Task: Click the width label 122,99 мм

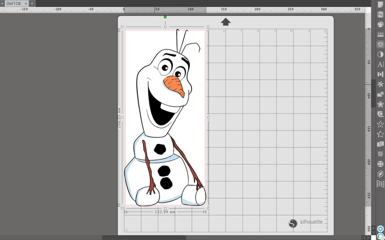Action: (x=165, y=211)
